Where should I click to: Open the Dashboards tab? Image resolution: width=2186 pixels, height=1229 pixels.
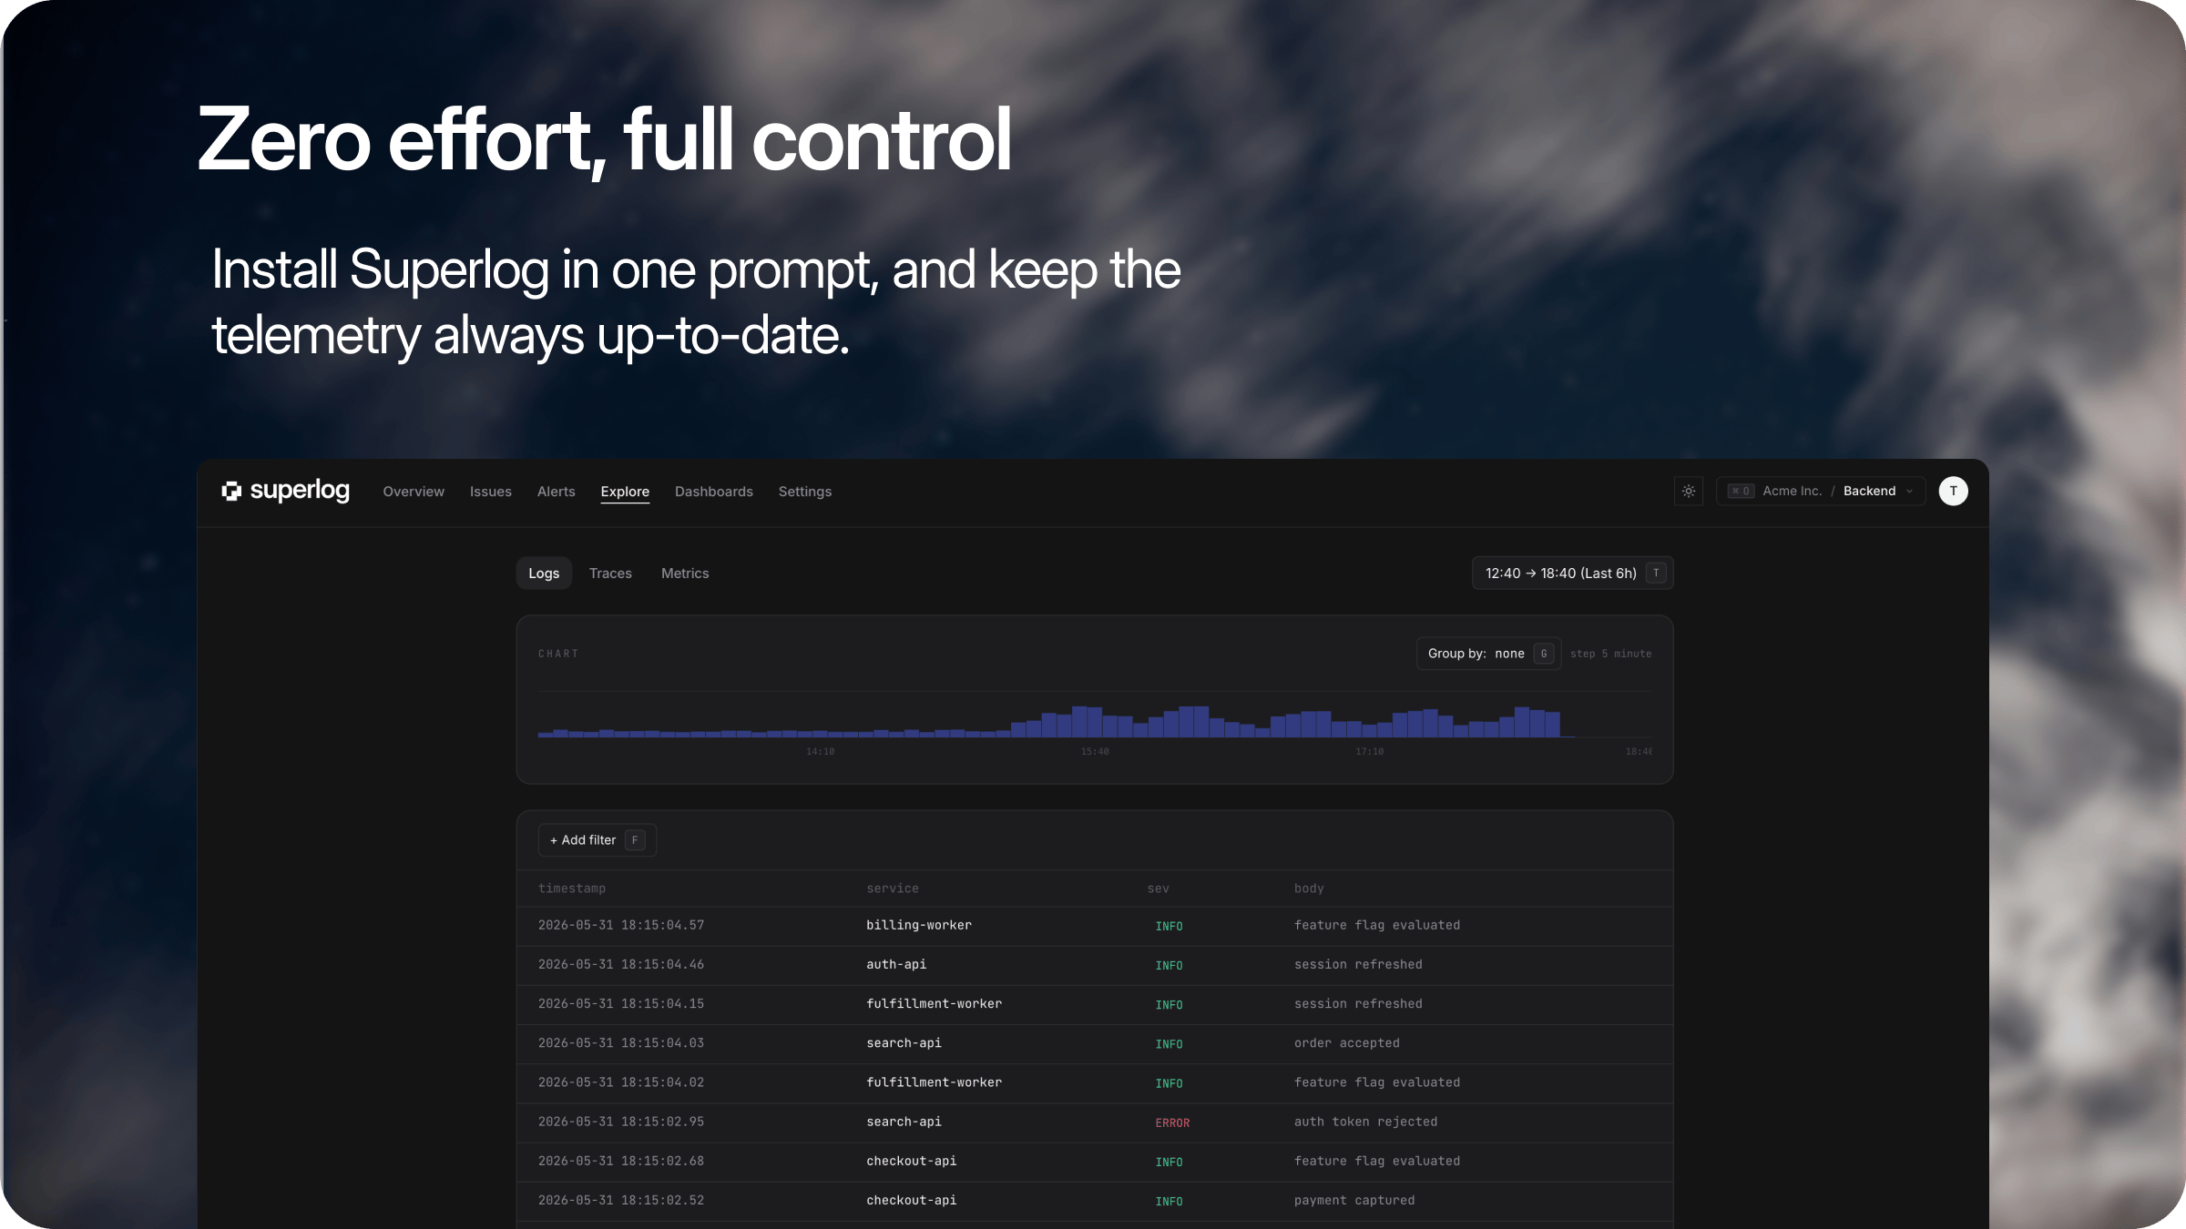(x=714, y=492)
